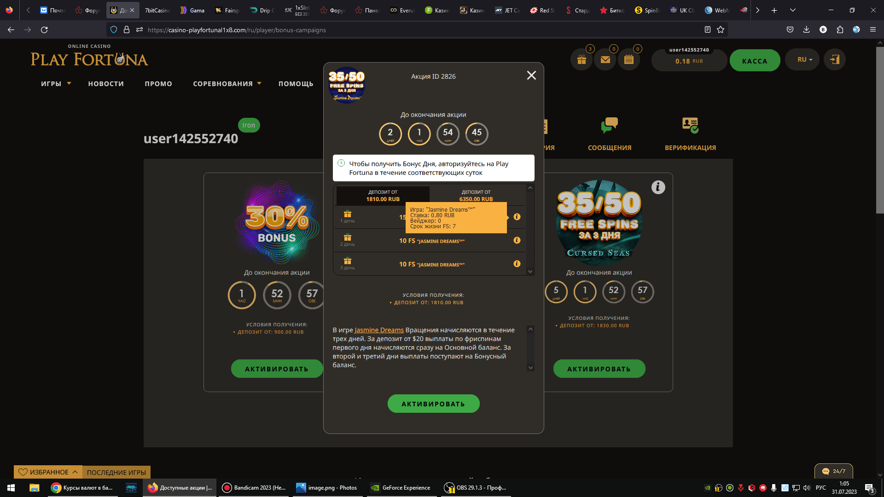884x497 pixels.
Task: Open the gift bonuses icon in header
Action: click(582, 60)
